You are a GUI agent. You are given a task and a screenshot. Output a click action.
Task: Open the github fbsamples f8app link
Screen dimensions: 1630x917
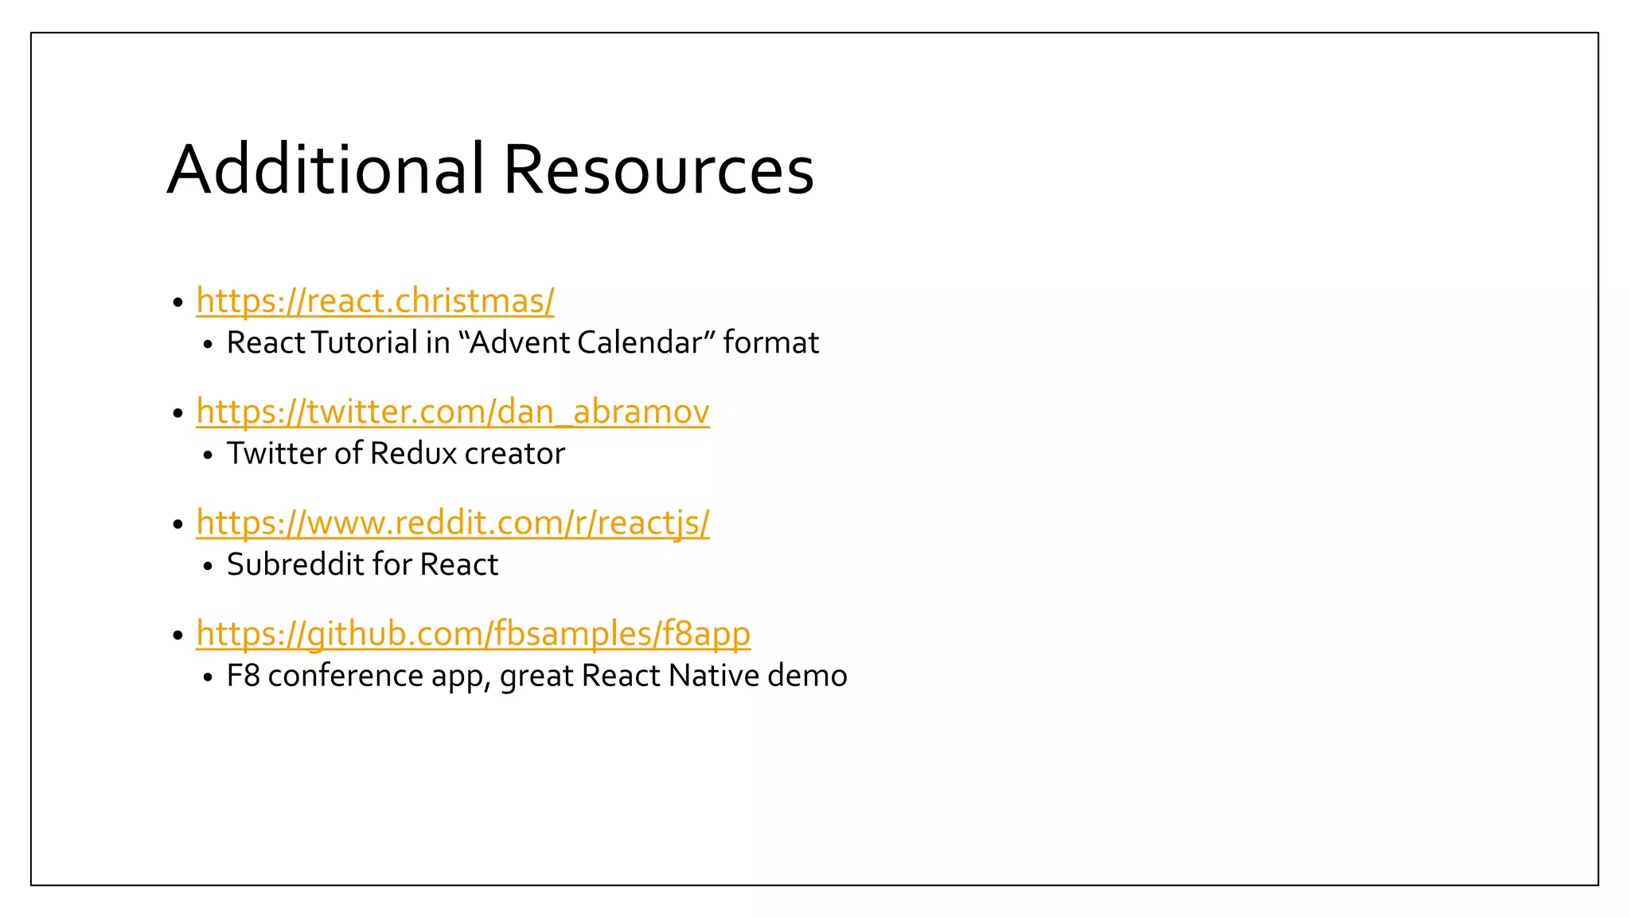pos(473,634)
